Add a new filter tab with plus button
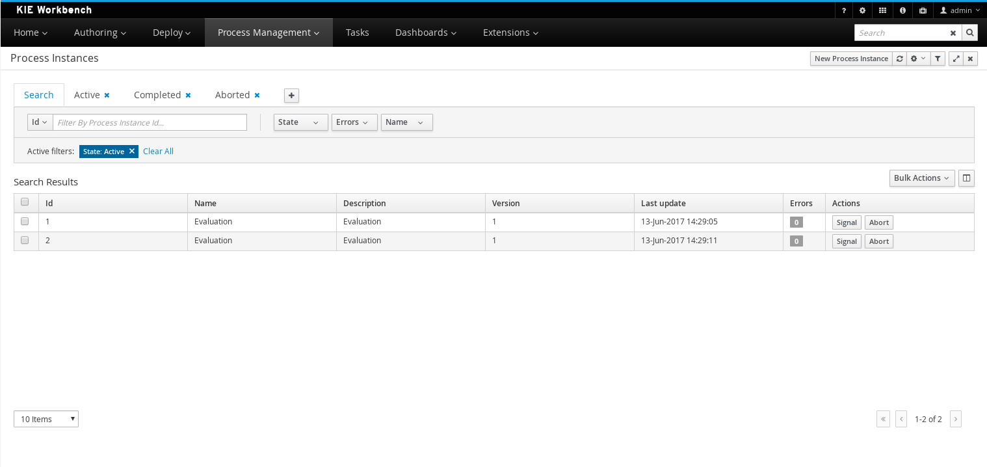Screen dimensions: 987x467 point(292,96)
